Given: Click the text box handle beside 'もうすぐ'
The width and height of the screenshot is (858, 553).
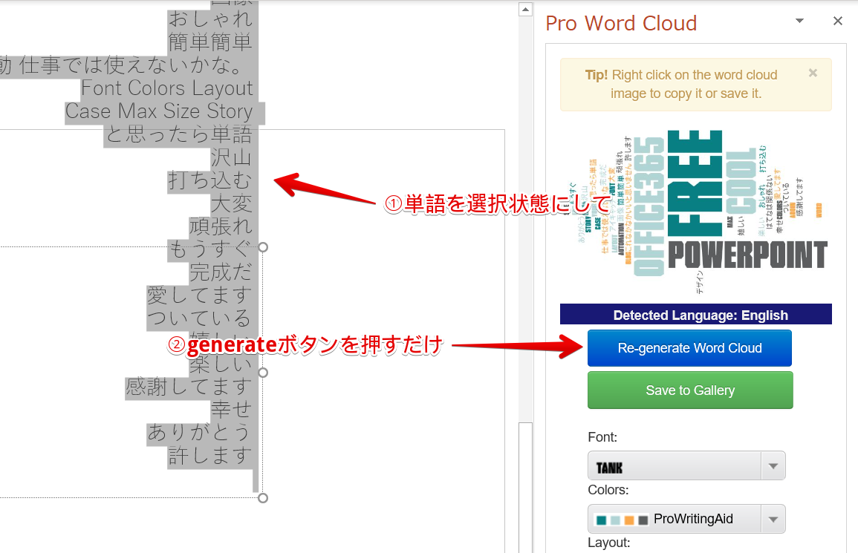Looking at the screenshot, I should 263,247.
